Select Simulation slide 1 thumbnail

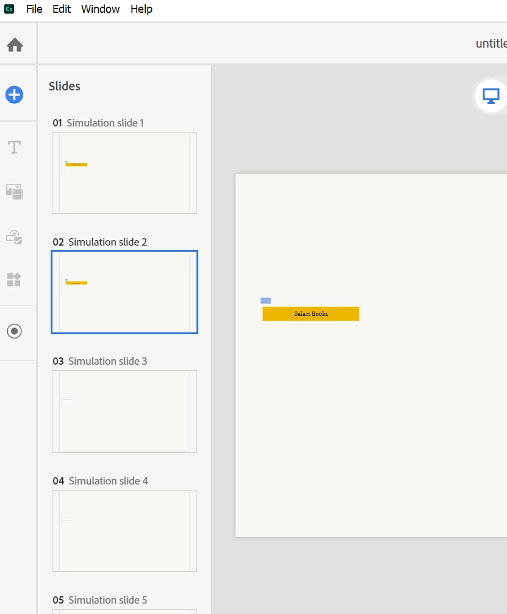[124, 173]
